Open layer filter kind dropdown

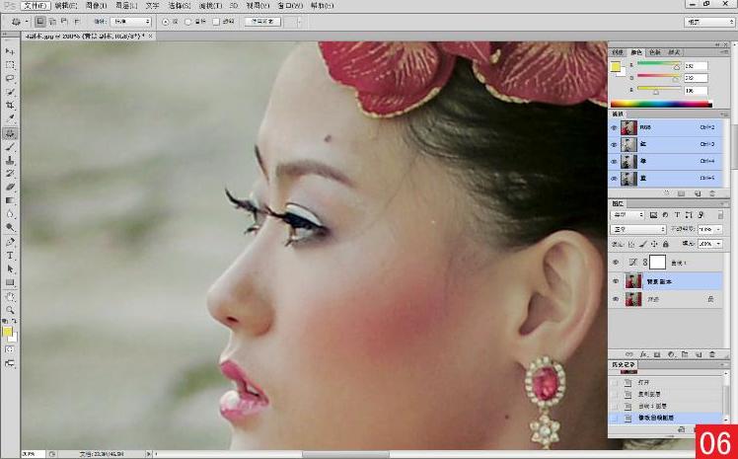[627, 215]
